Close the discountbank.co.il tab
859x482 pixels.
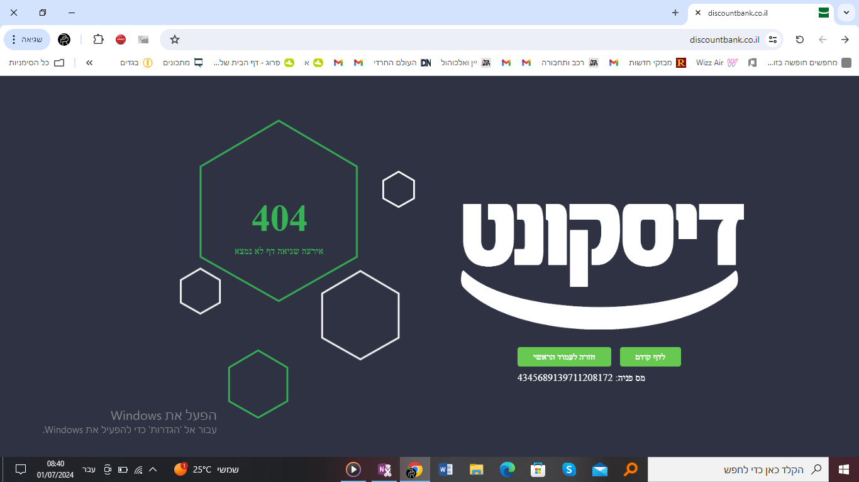point(697,13)
